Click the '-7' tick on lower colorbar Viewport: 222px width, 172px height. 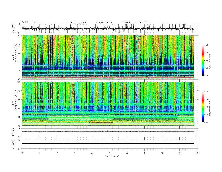point(207,122)
